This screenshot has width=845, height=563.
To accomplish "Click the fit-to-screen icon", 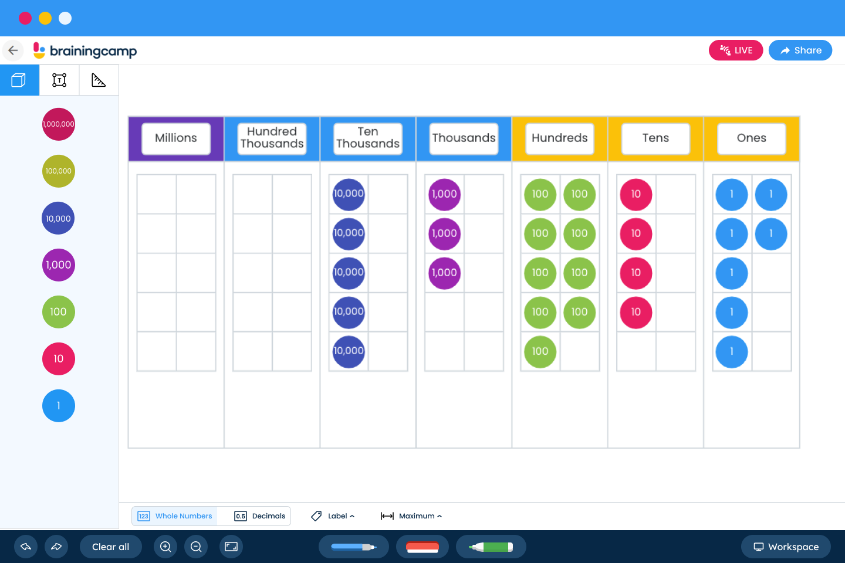I will [231, 547].
